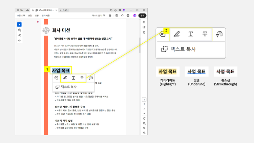The width and height of the screenshot is (254, 143).
Task: Open the AI assistant toolbar icon
Action: point(135,16)
